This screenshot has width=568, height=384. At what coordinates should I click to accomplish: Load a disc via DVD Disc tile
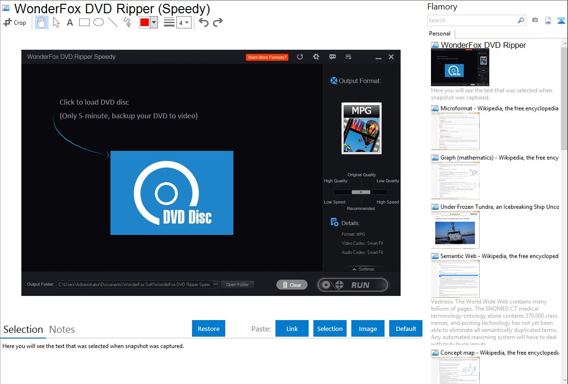(172, 193)
